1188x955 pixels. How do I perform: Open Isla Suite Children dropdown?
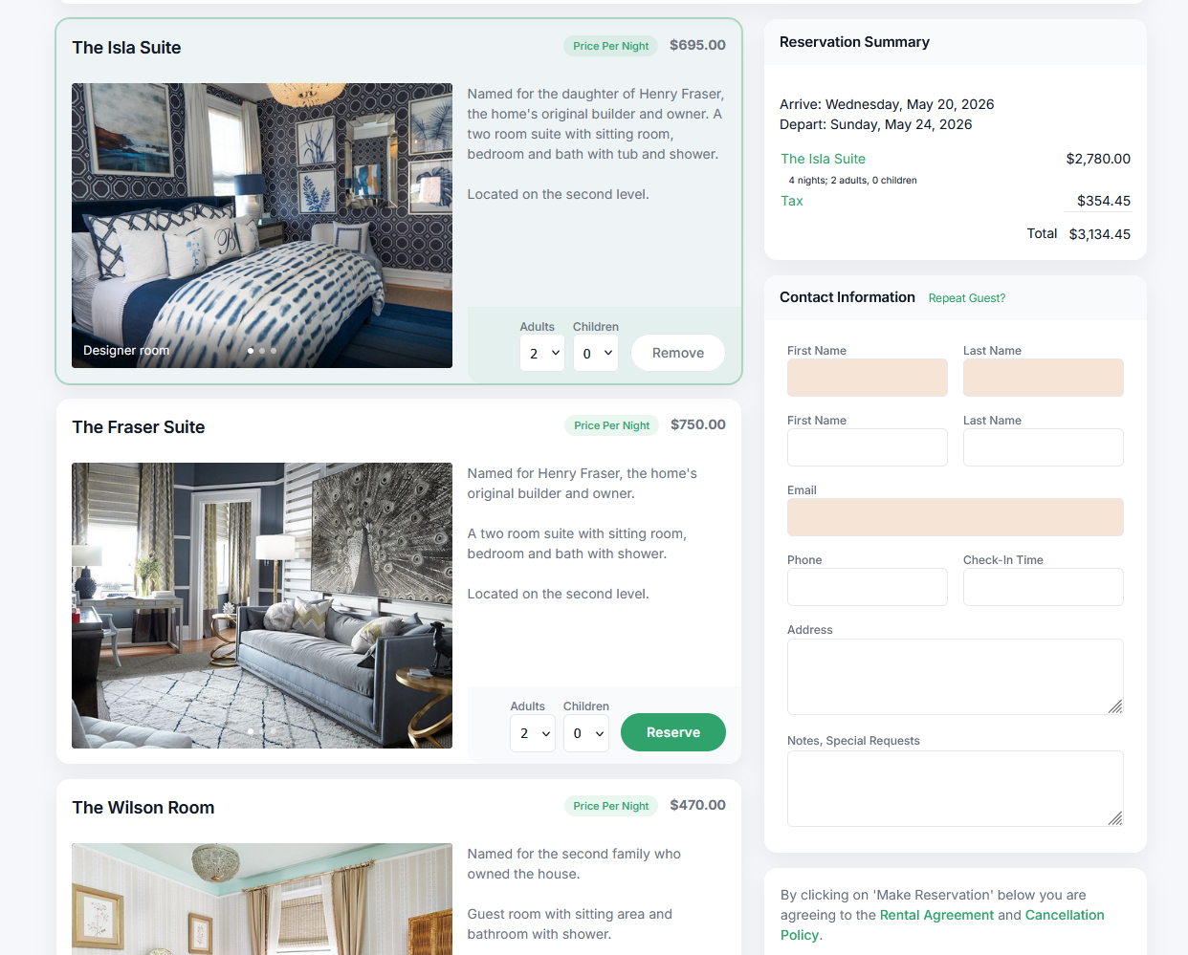pyautogui.click(x=595, y=353)
